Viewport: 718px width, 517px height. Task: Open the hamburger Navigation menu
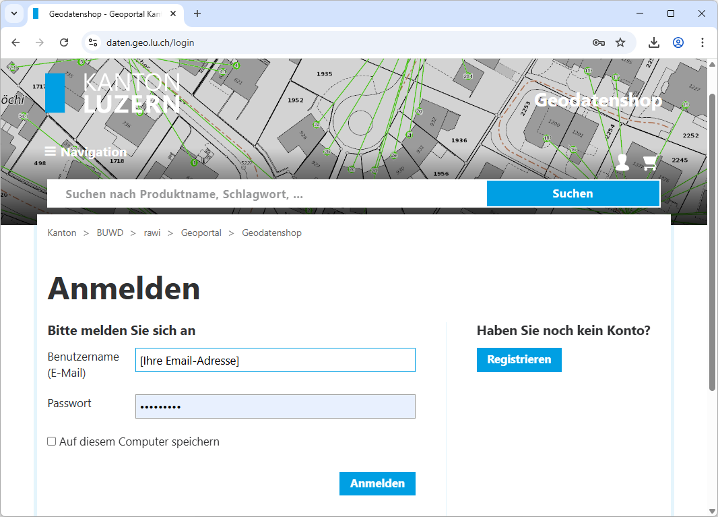[86, 152]
